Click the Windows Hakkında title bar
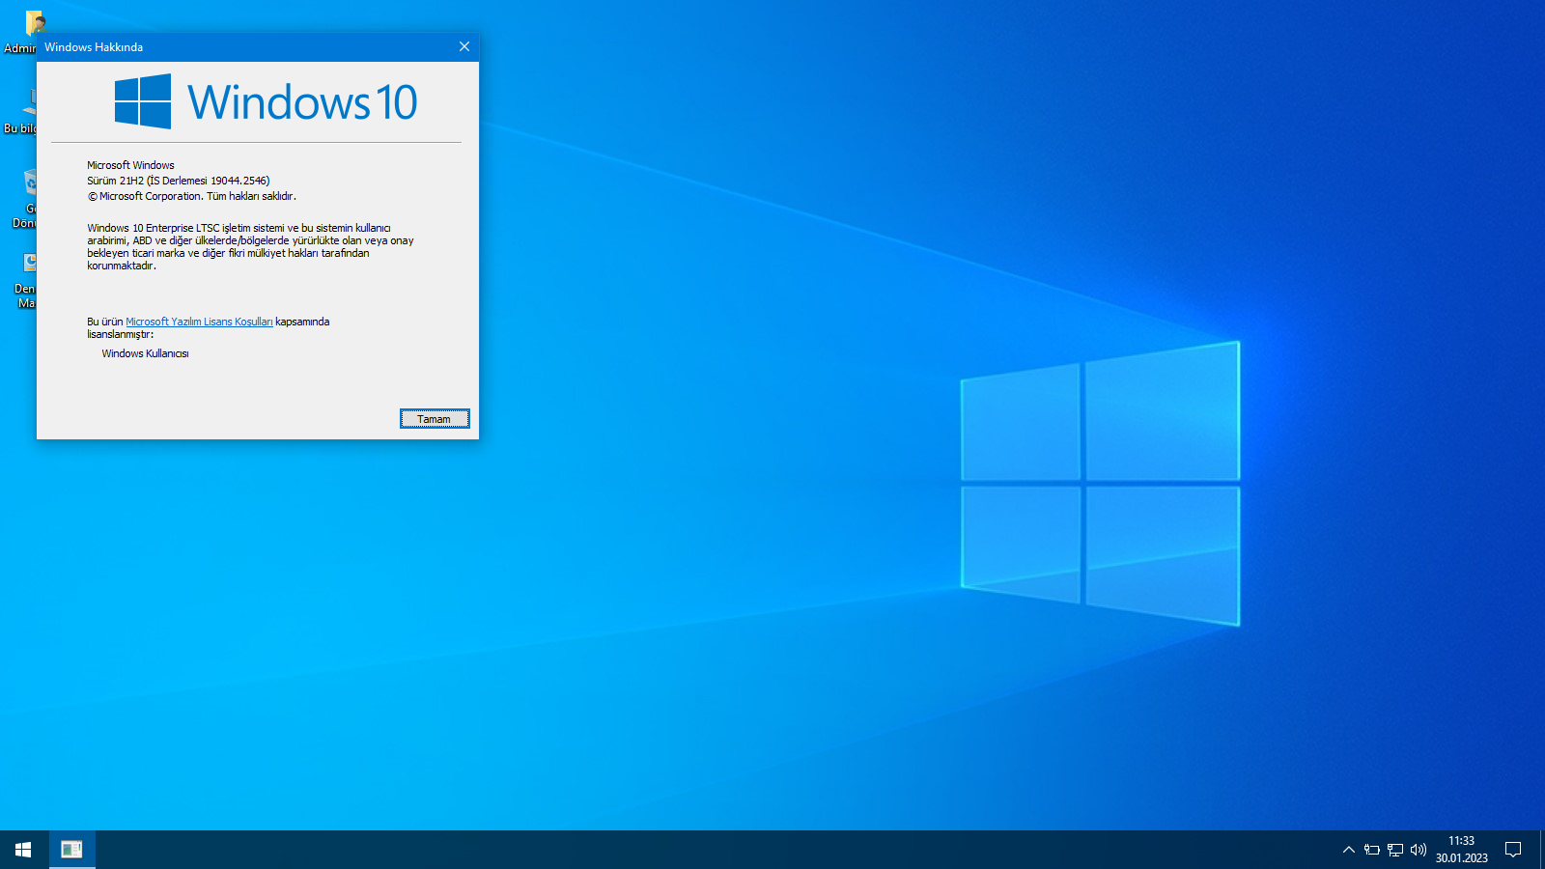The image size is (1545, 869). [241, 46]
